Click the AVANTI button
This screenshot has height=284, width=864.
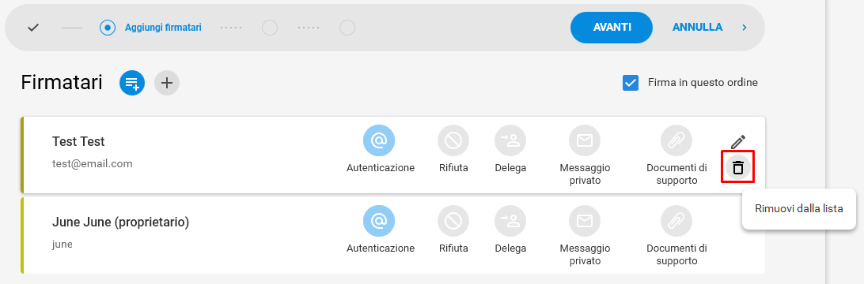[x=612, y=28]
